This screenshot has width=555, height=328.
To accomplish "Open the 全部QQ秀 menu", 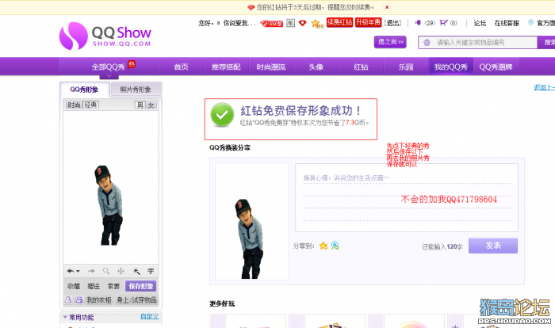I will pyautogui.click(x=109, y=67).
